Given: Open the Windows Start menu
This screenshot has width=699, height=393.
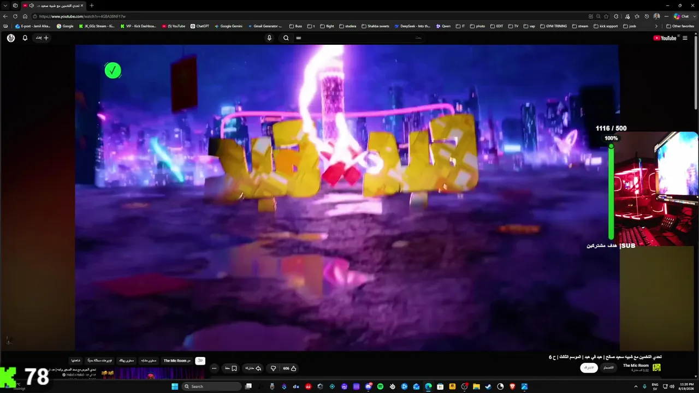Looking at the screenshot, I should [175, 386].
